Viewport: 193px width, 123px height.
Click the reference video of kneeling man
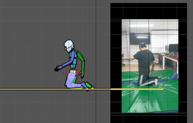[150, 66]
